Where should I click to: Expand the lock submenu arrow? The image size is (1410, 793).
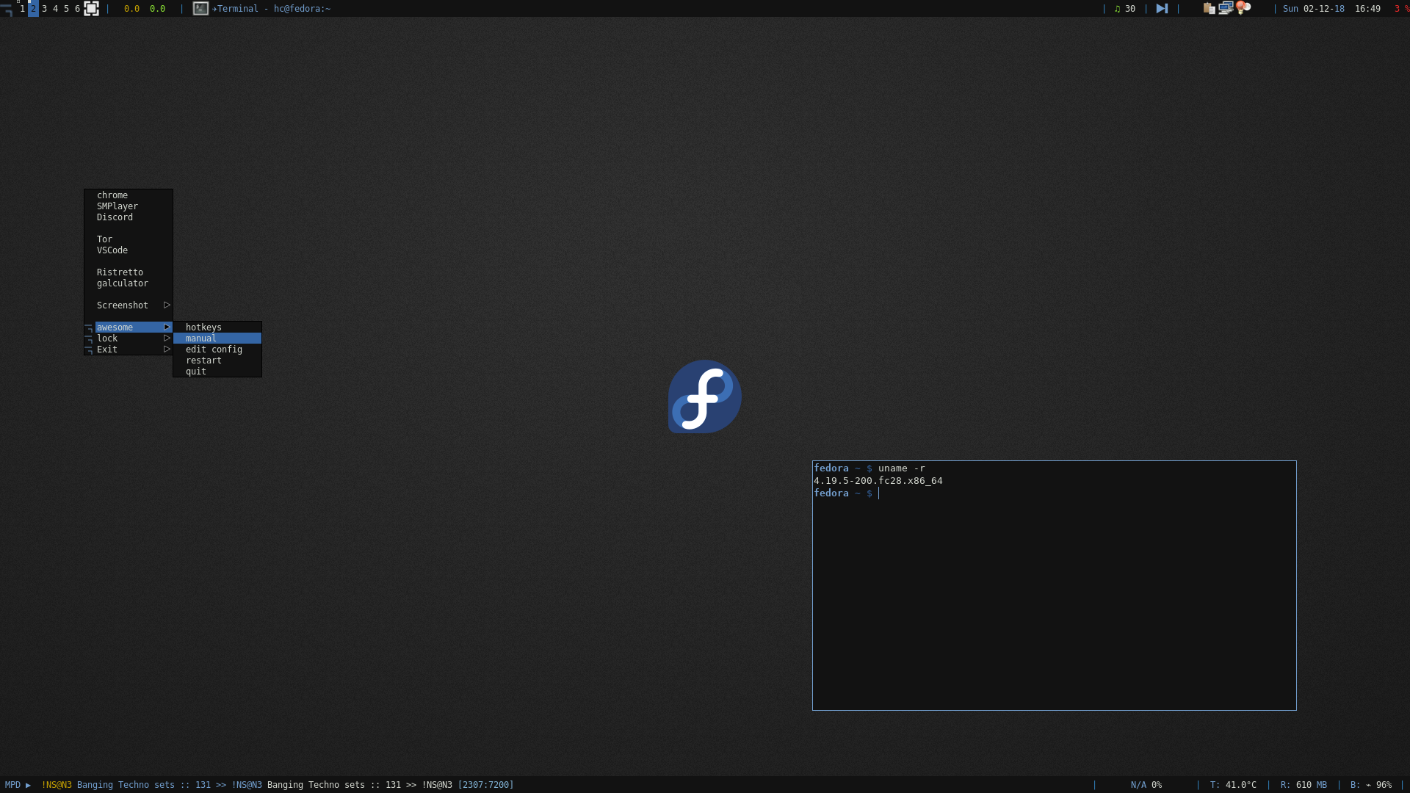[167, 338]
